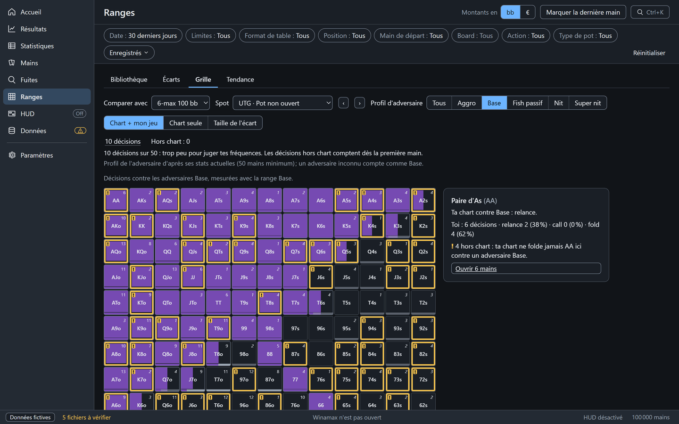The width and height of the screenshot is (679, 424).
Task: Click the 100 000 mains status text
Action: tap(651, 417)
